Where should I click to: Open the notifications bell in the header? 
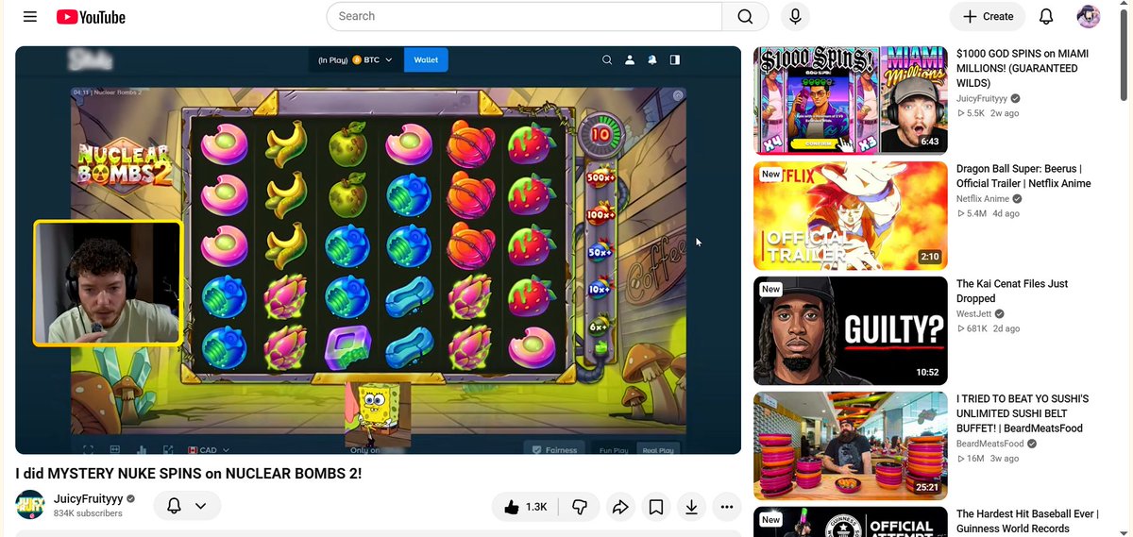coord(1046,16)
